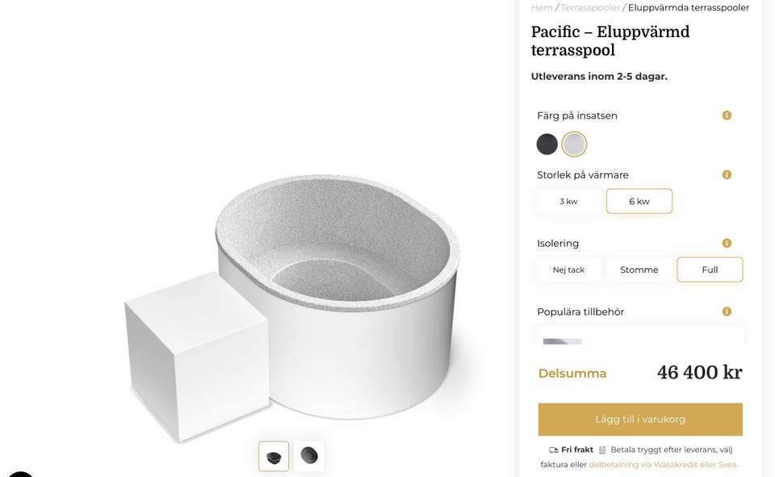
Task: Open info icon for Populära tillbehör
Action: [727, 312]
